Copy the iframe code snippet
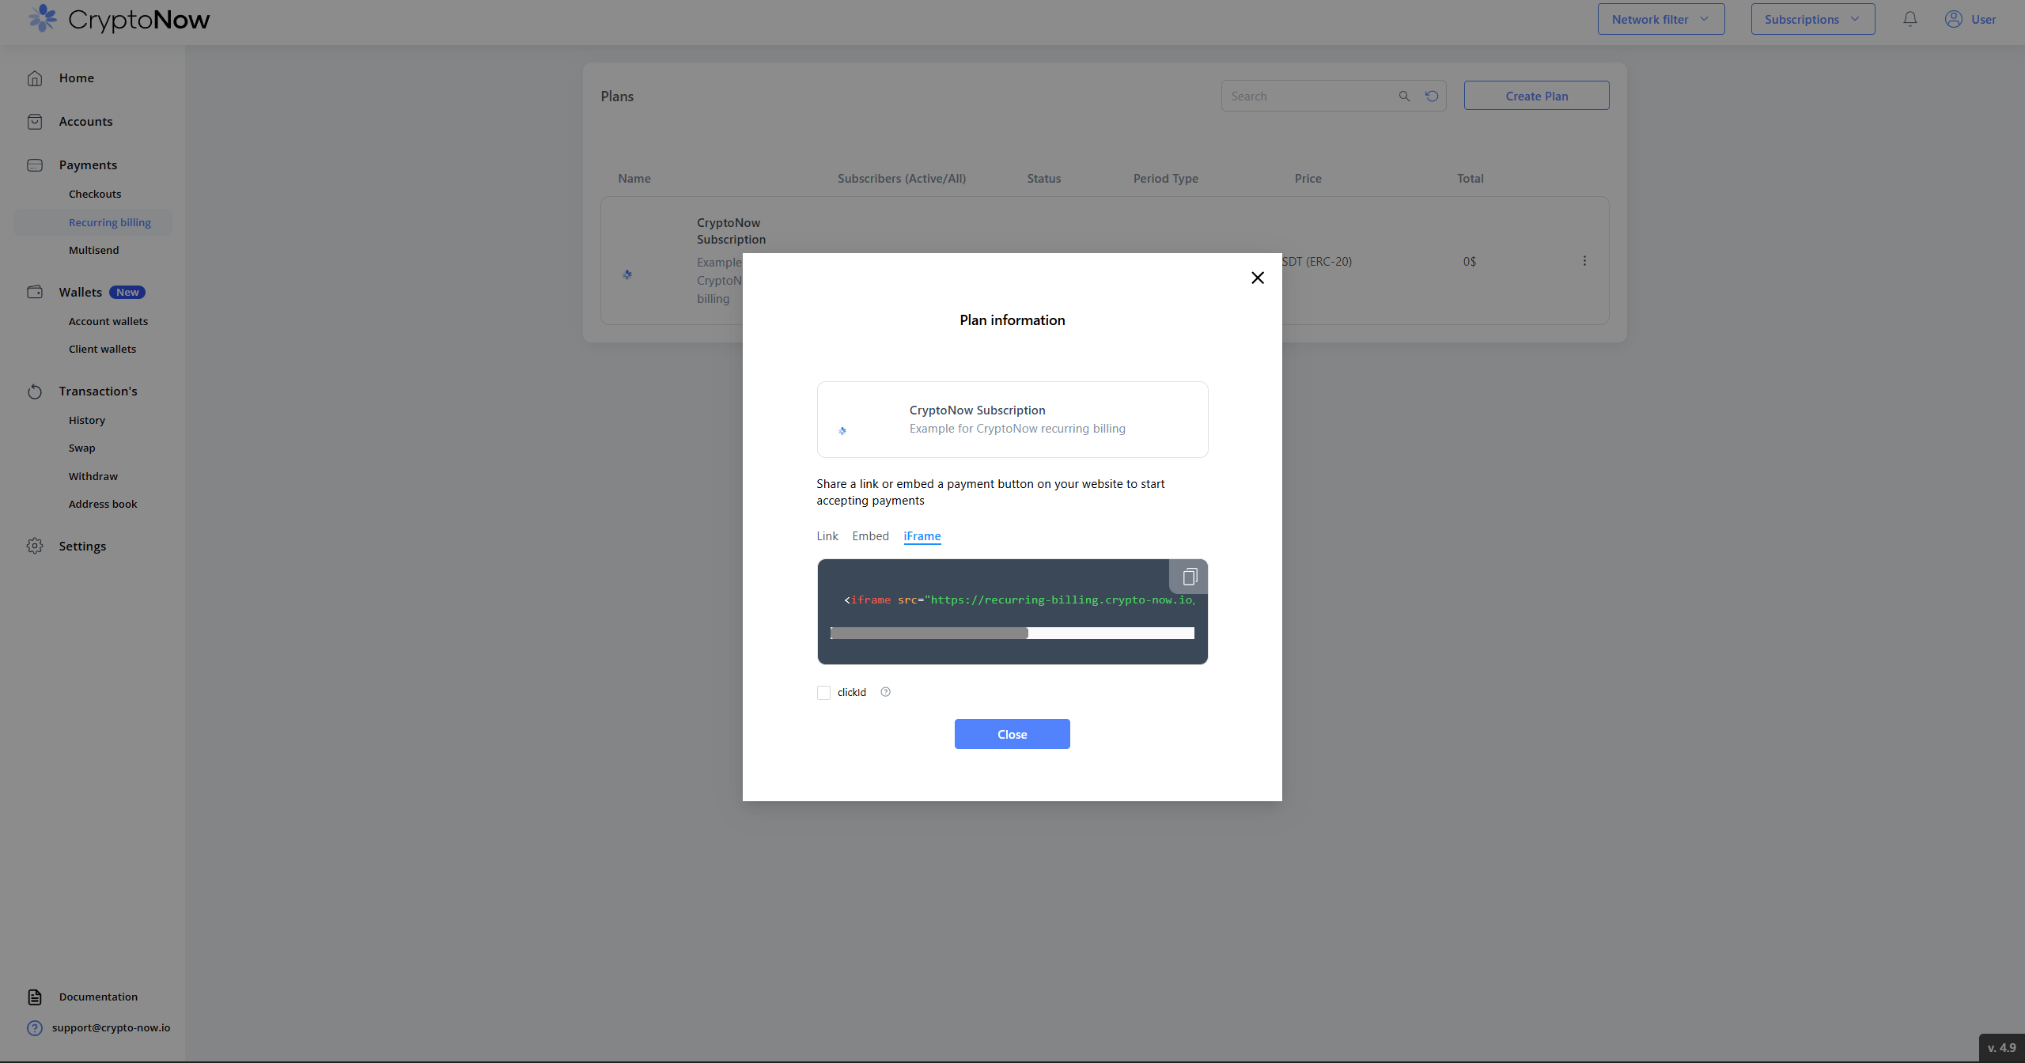 [x=1189, y=577]
